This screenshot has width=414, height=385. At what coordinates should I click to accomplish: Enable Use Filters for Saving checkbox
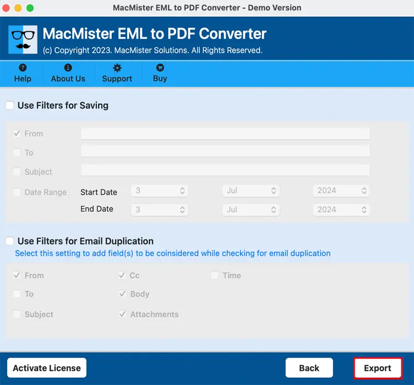(10, 105)
